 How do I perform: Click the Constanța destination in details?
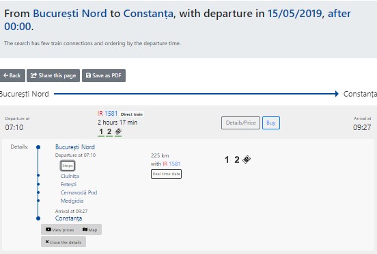pyautogui.click(x=68, y=218)
